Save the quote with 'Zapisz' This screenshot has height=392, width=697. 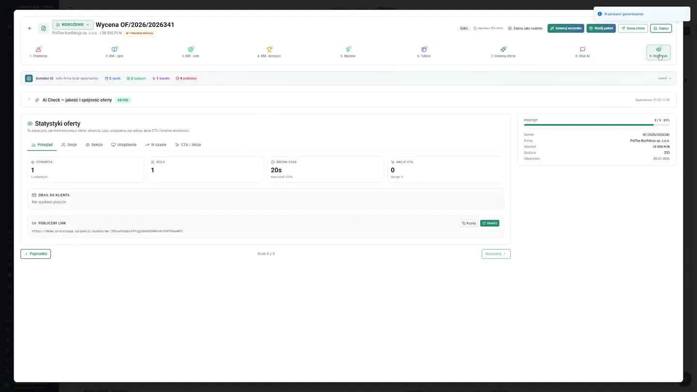click(x=661, y=29)
